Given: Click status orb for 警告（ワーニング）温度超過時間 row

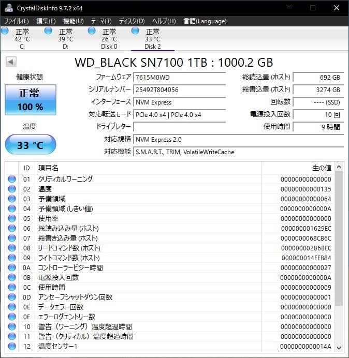Looking at the screenshot, I should [x=12, y=326].
